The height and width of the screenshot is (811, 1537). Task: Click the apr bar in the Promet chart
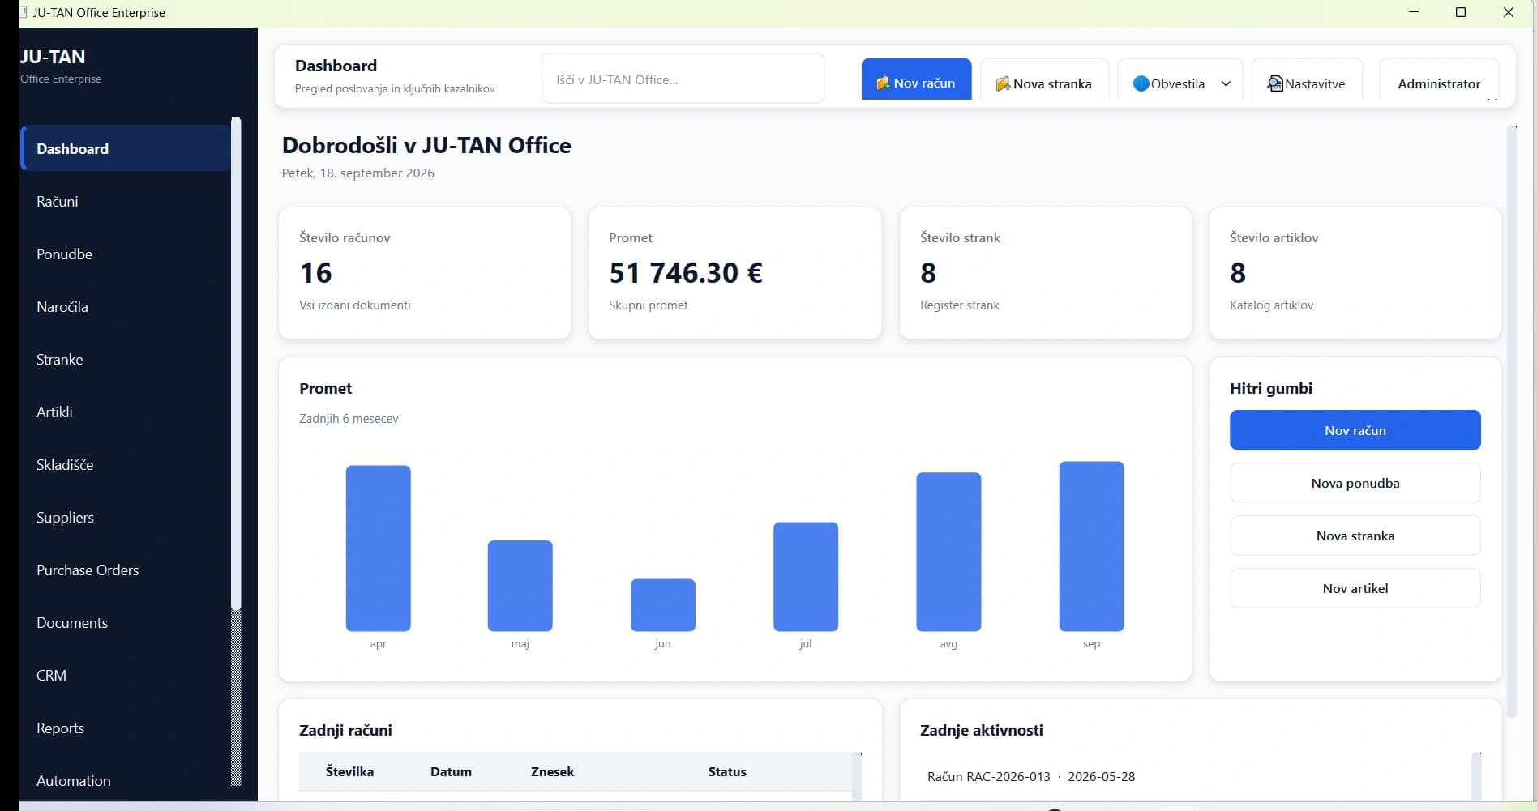[x=378, y=548]
